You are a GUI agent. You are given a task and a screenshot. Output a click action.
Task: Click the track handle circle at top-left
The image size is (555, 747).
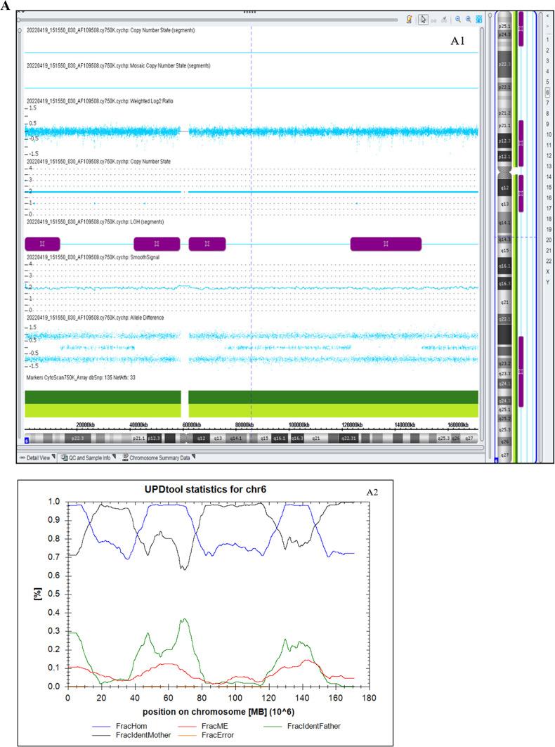click(x=20, y=30)
